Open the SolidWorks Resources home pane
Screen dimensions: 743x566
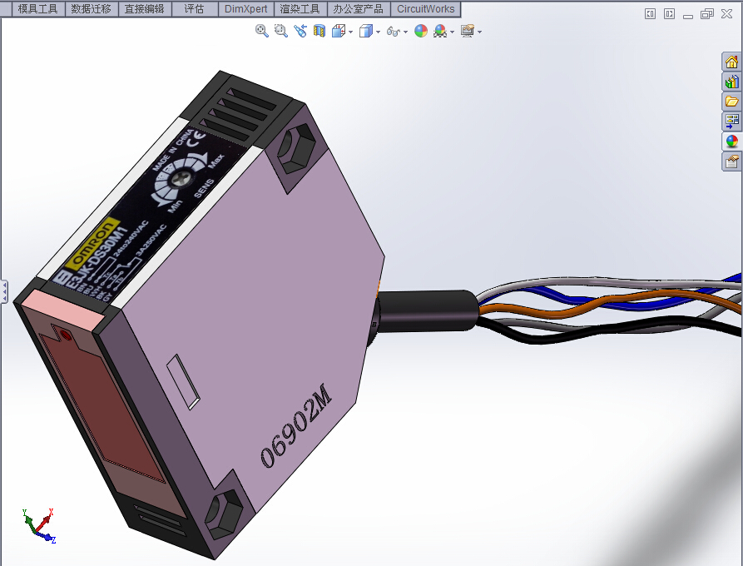coord(731,62)
